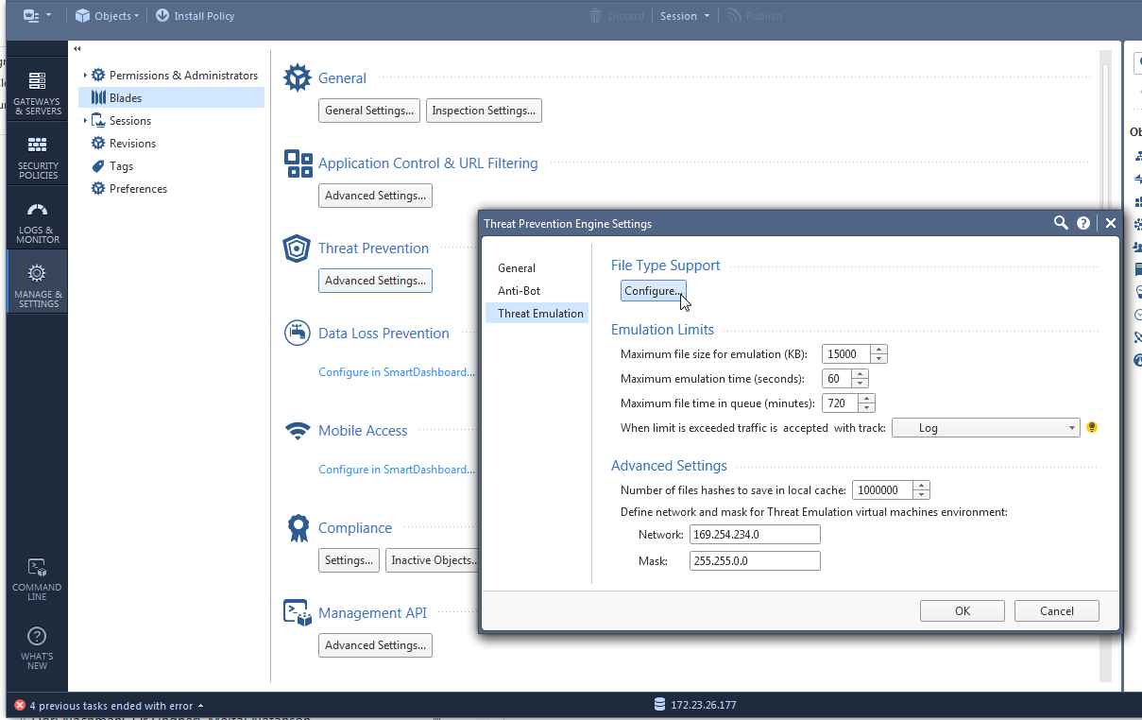This screenshot has width=1142, height=720.
Task: Open Revisions in the navigation tree
Action: point(132,143)
